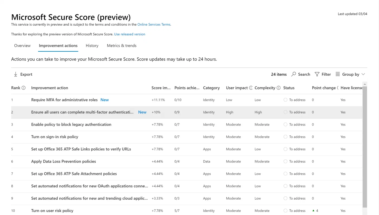This screenshot has height=215, width=379.
Task: Click the +3.33% score impact value
Action: 157,198
